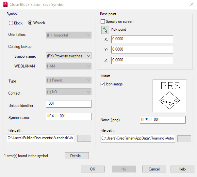
Task: Open the error Details button
Action: point(77,156)
